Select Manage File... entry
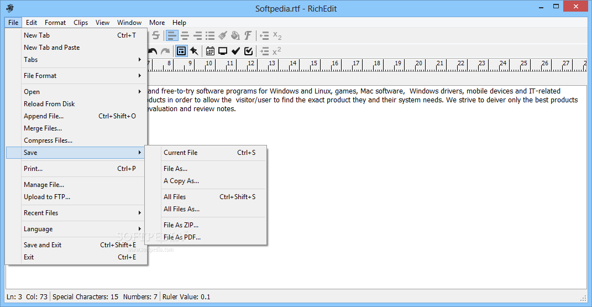 76,185
